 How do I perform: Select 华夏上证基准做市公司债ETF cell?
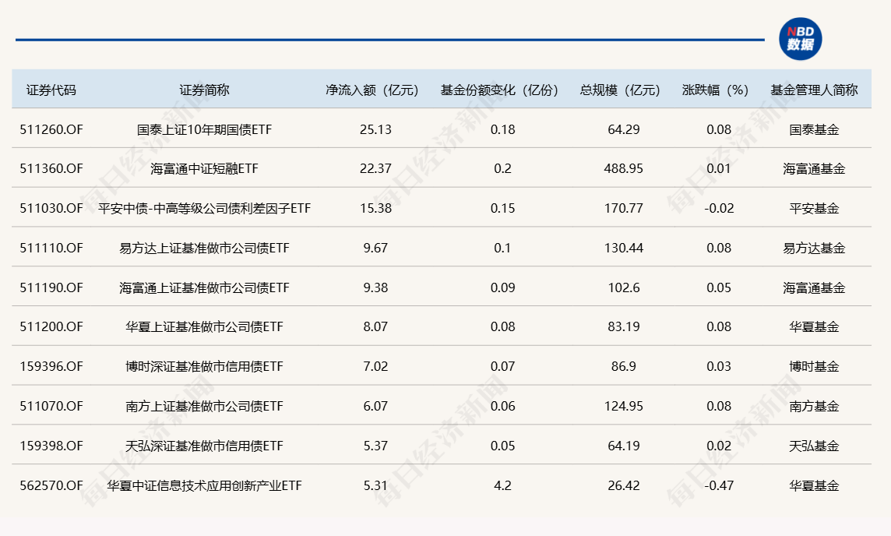click(204, 327)
